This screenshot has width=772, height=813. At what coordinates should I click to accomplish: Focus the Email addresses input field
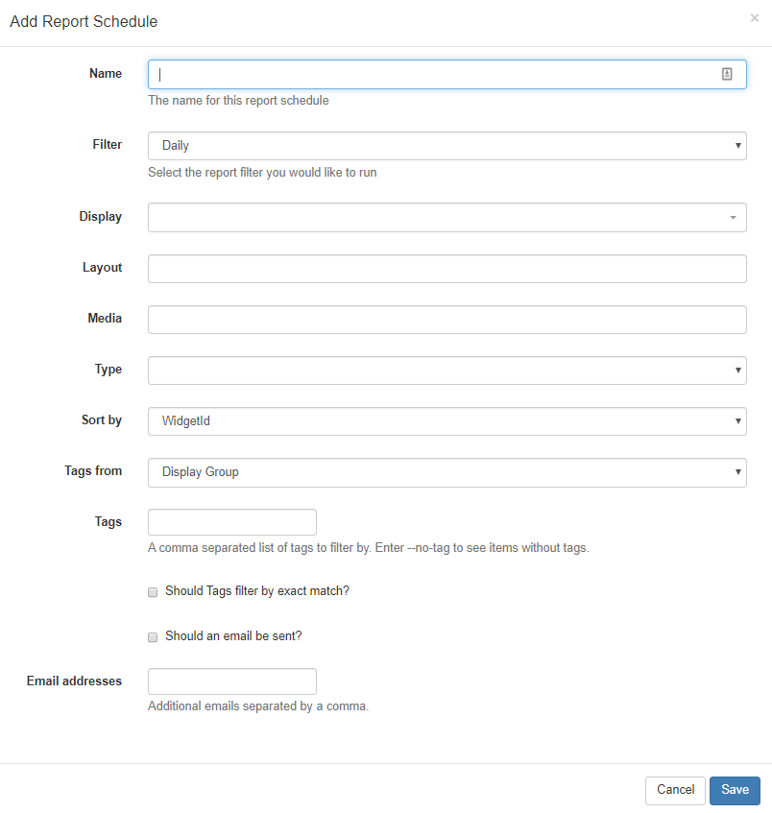(231, 681)
